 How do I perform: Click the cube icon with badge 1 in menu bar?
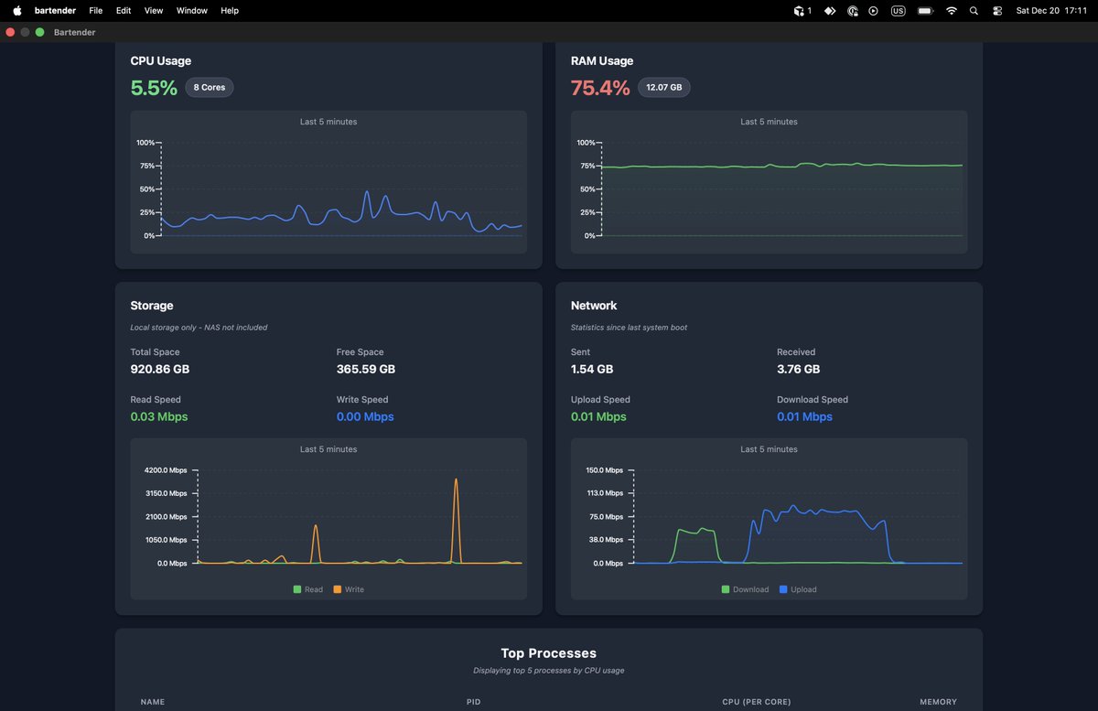click(802, 11)
